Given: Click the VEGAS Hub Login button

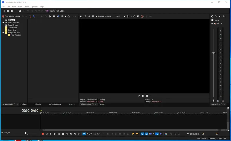Looking at the screenshot, I should (x=55, y=11).
